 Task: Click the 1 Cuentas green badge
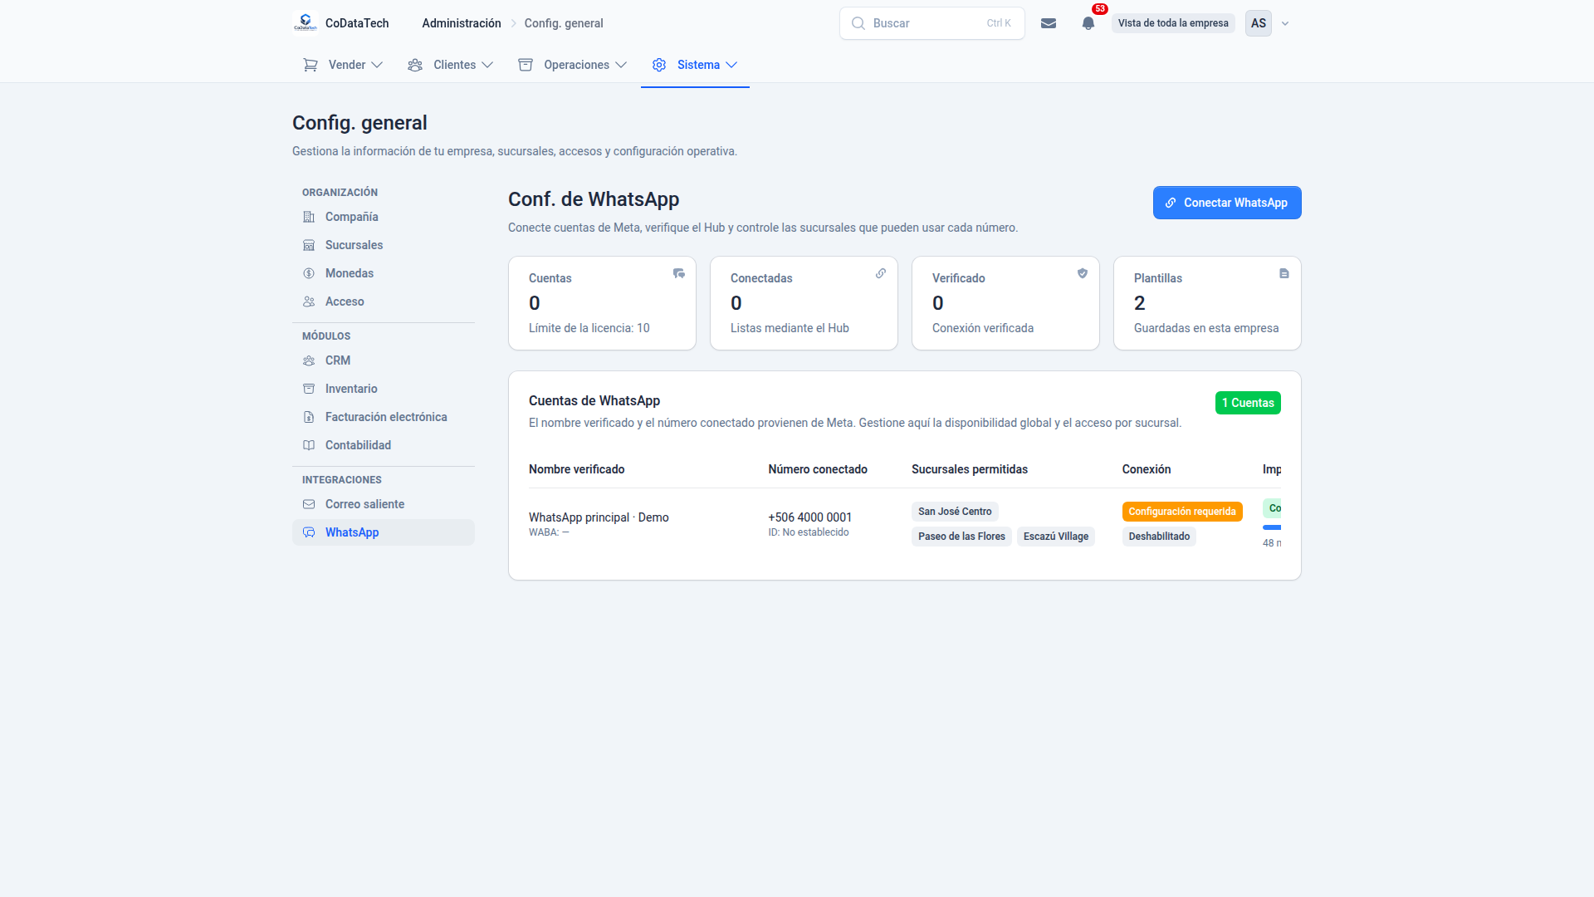tap(1248, 403)
